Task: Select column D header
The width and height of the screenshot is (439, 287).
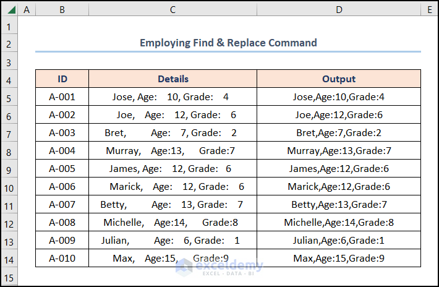Action: point(339,9)
